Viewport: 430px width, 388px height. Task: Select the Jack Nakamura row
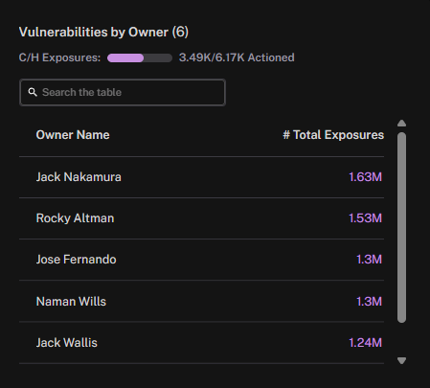pos(201,177)
